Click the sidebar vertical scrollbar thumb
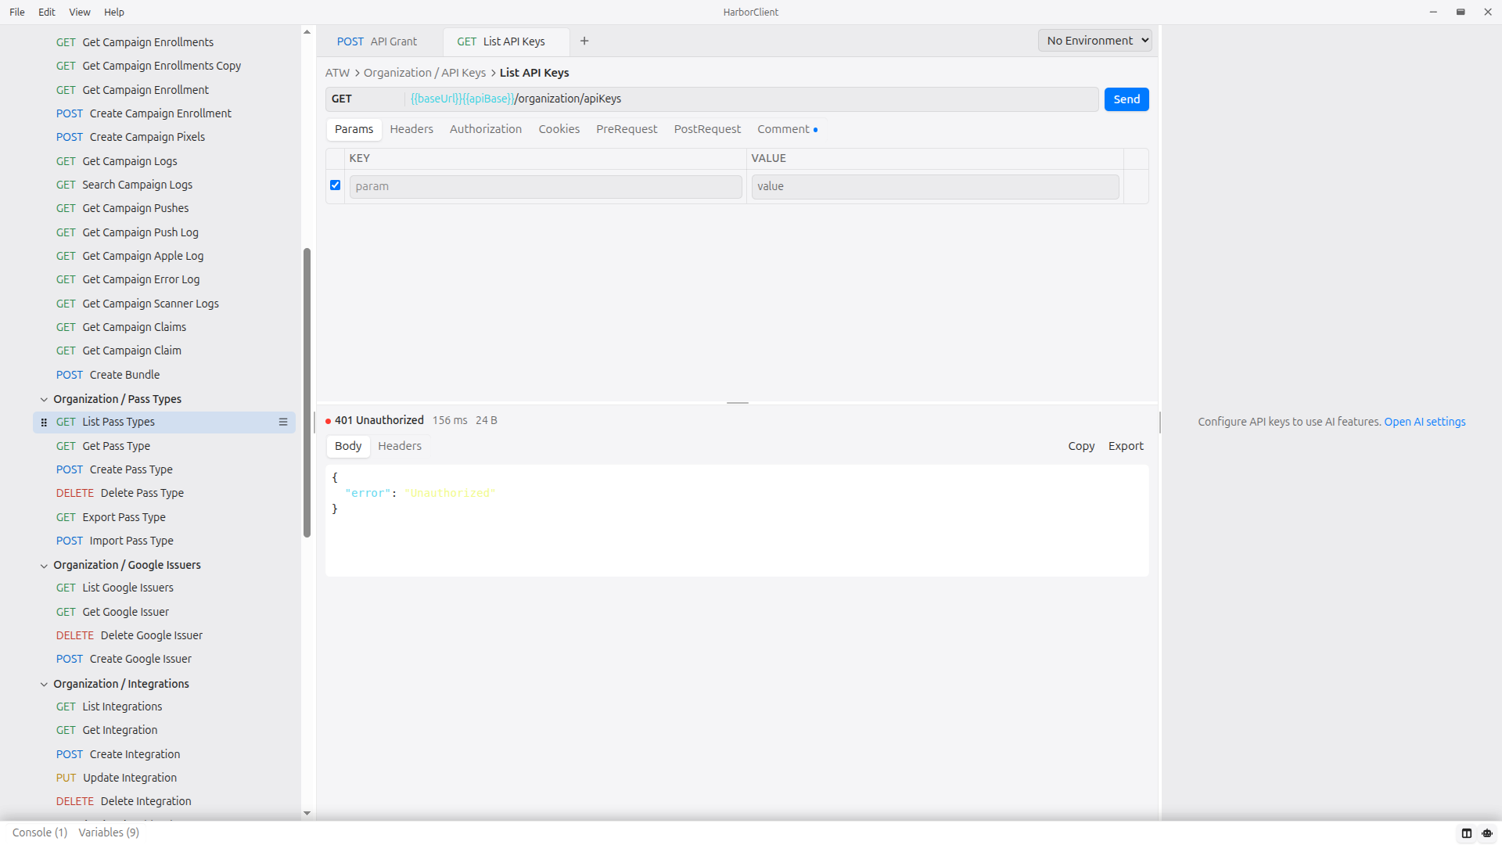This screenshot has height=845, width=1502. 307,393
